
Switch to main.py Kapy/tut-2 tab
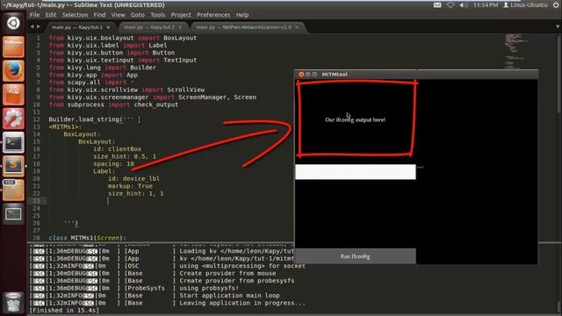[x=152, y=27]
